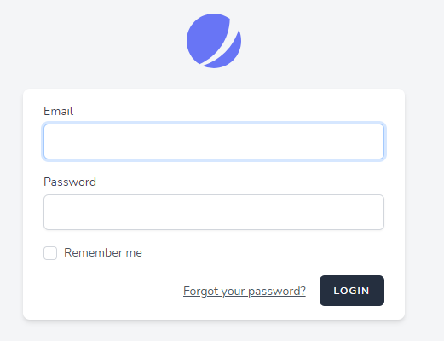The width and height of the screenshot is (444, 341).
Task: Check the box beside Remember me
Action: pyautogui.click(x=50, y=253)
